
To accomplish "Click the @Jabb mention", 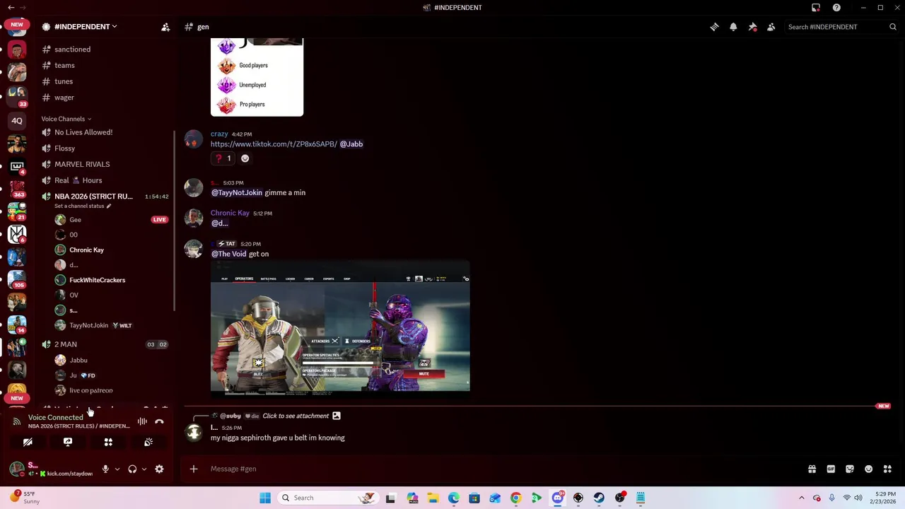I will click(351, 144).
